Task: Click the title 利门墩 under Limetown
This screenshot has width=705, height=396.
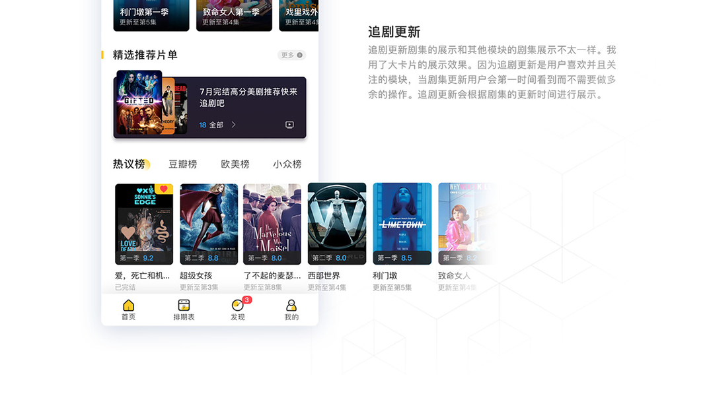Action: 385,276
